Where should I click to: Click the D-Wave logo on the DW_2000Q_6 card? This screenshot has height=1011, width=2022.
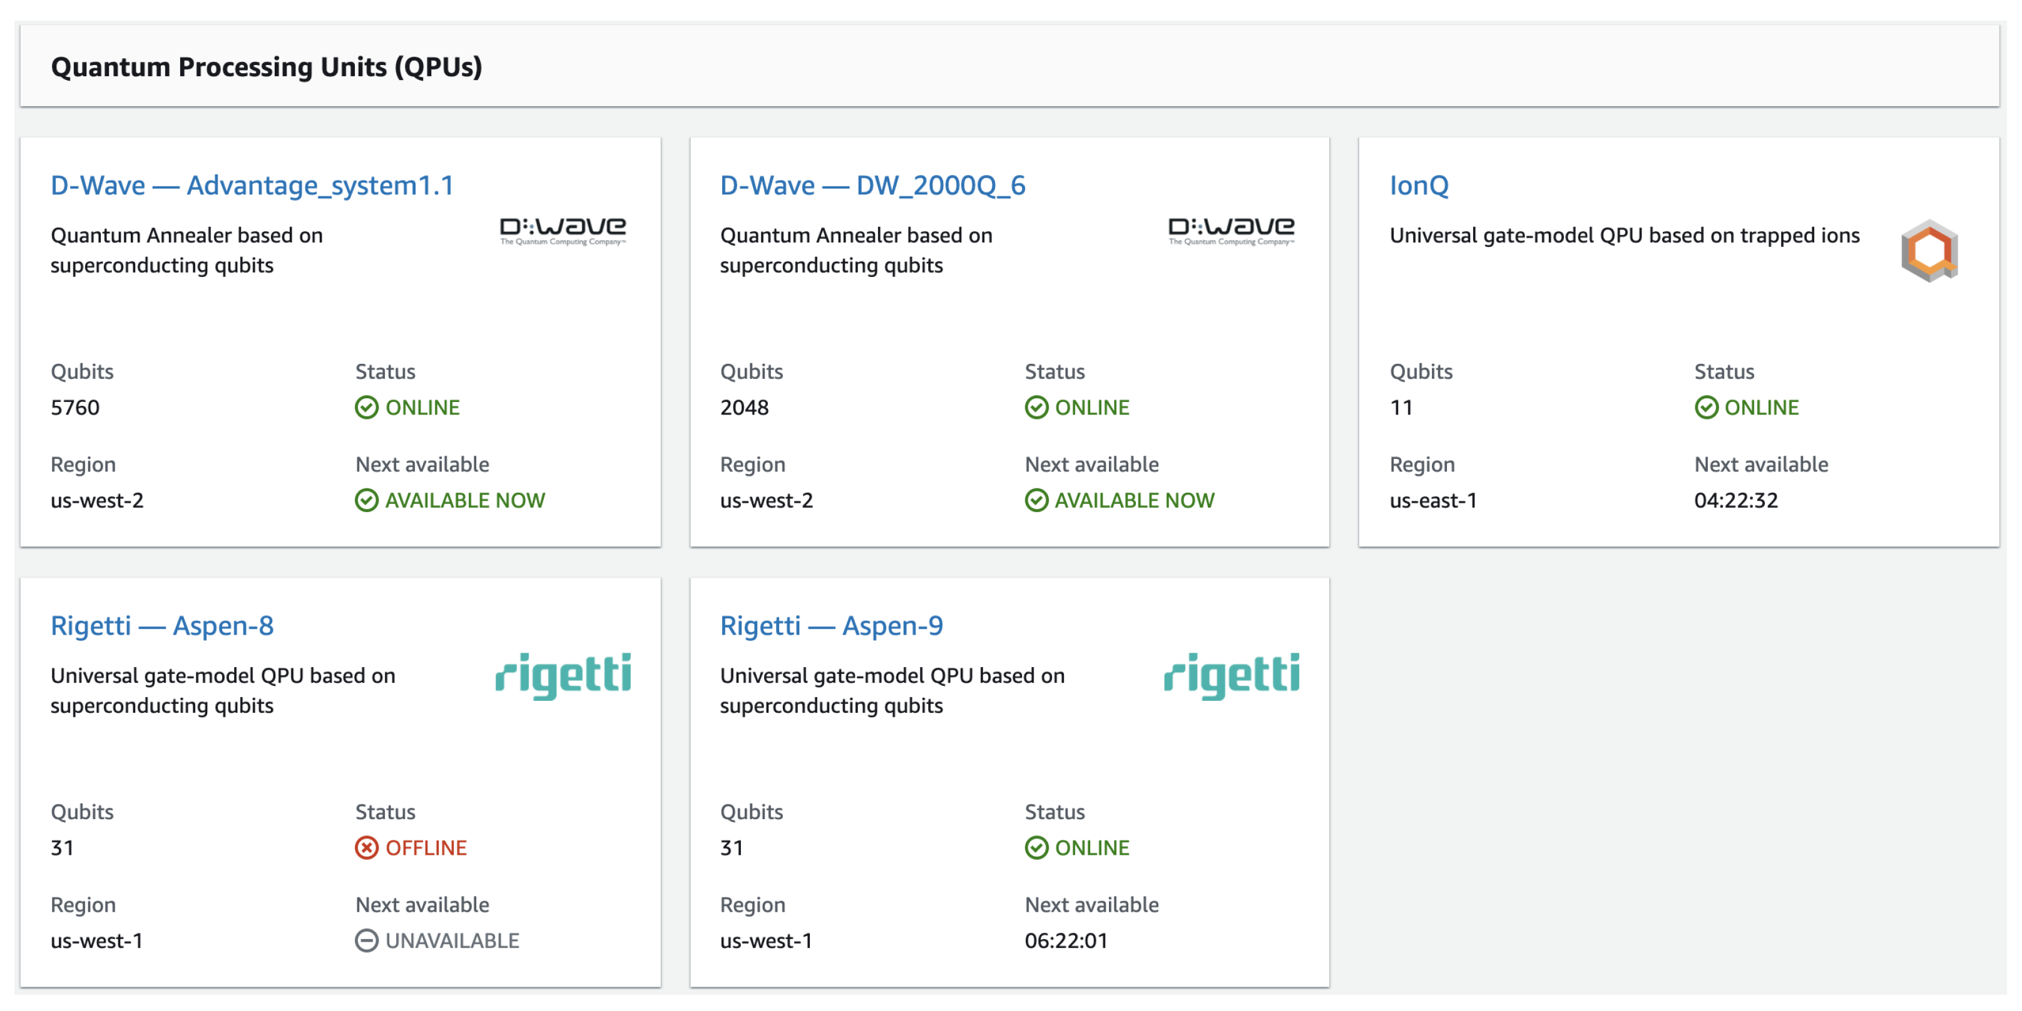[x=1231, y=230]
